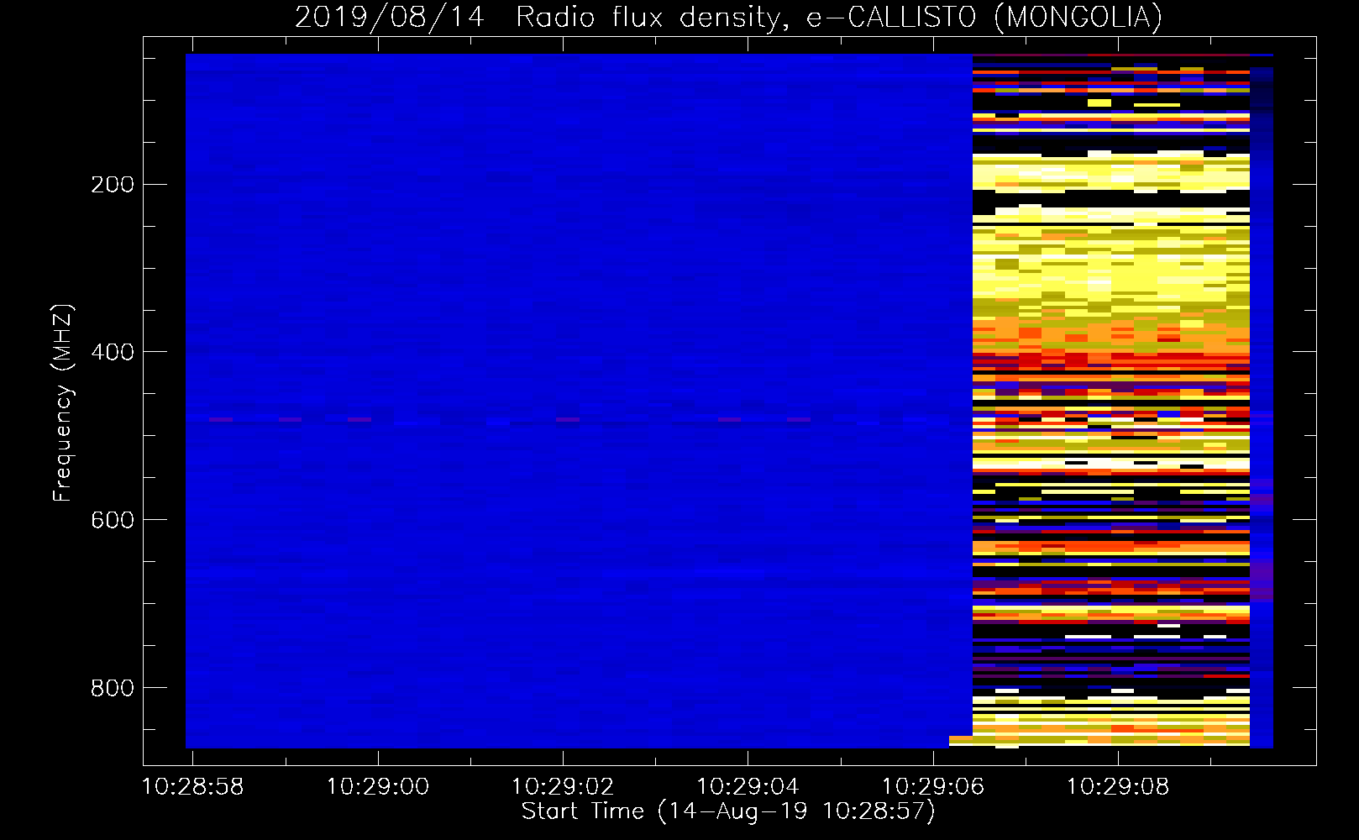
Task: Click the 600 frequency tick label
Action: click(x=113, y=520)
